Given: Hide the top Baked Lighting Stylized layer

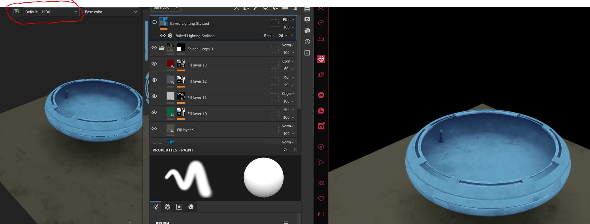Looking at the screenshot, I should [x=154, y=22].
